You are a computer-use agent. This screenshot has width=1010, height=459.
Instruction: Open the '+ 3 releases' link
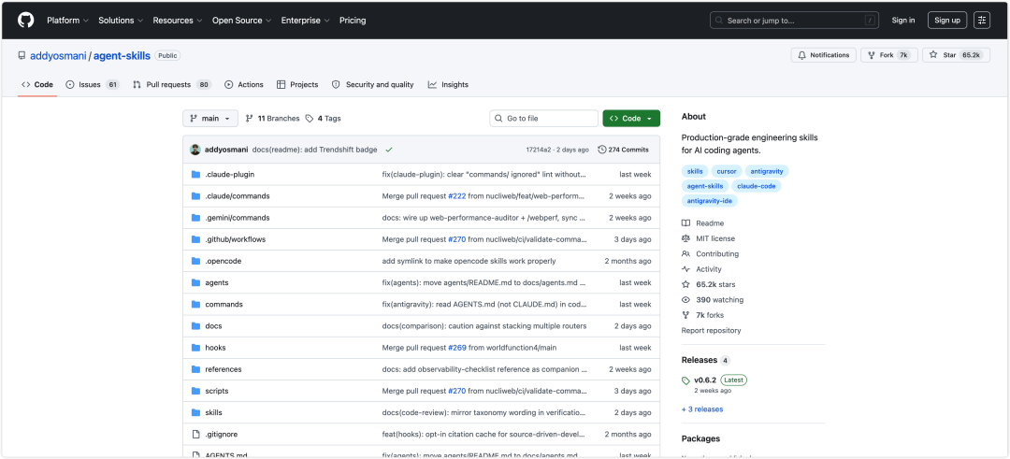(702, 409)
